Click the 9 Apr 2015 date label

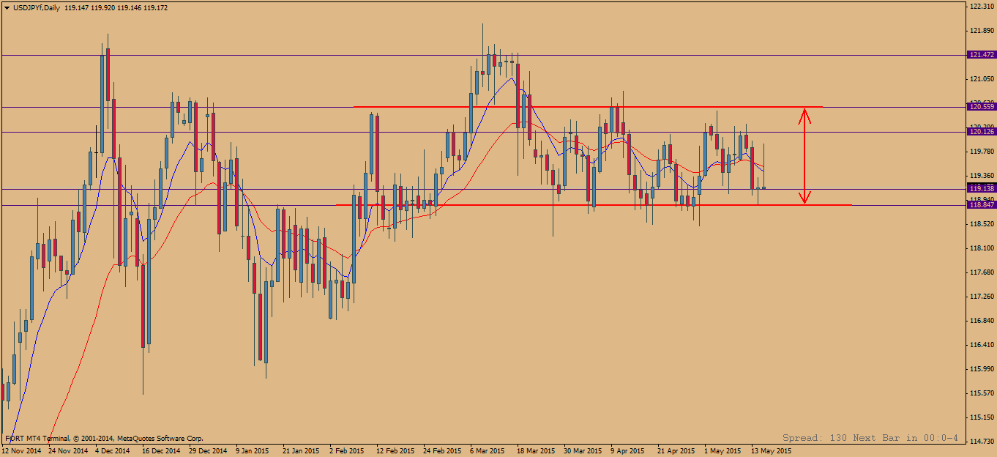(x=627, y=450)
